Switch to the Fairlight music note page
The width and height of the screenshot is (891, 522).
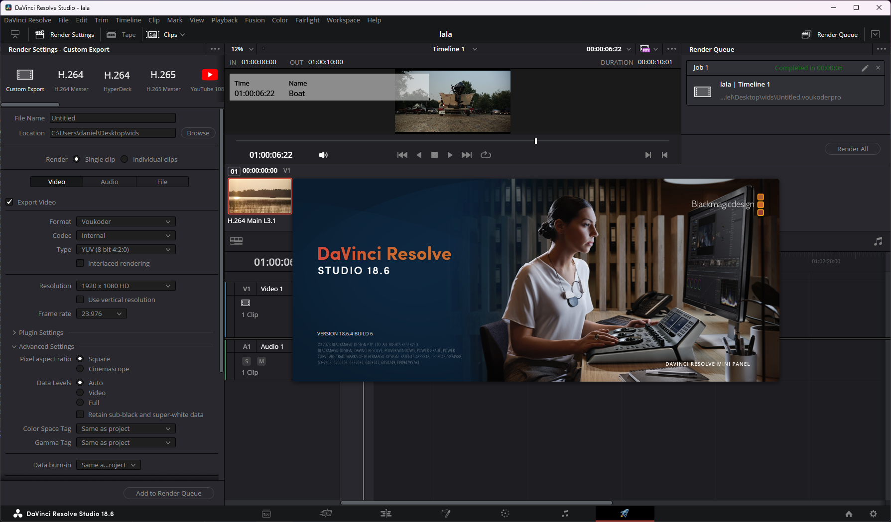click(565, 513)
